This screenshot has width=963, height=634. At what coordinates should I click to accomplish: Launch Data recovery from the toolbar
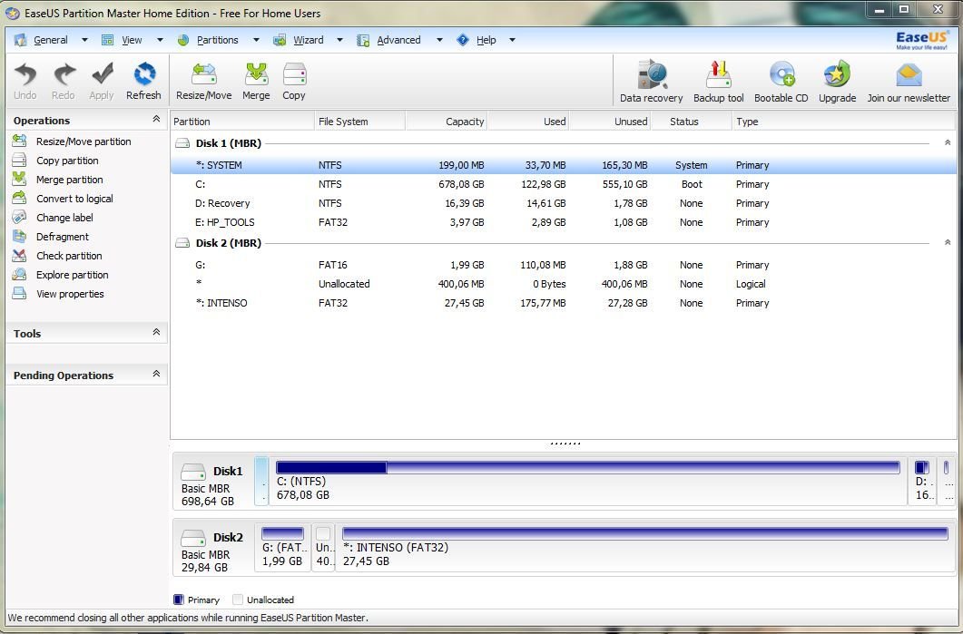pyautogui.click(x=652, y=74)
